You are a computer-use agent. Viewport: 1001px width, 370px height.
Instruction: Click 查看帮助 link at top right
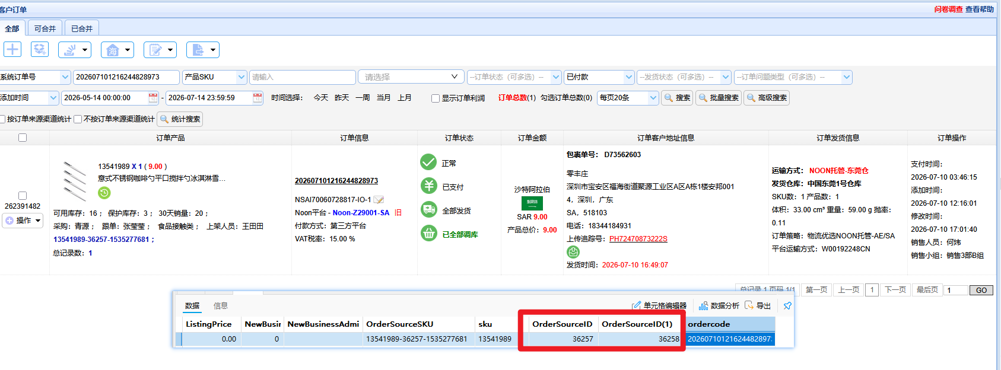tap(980, 9)
